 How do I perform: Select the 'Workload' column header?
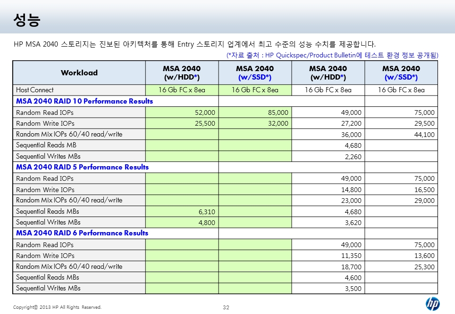[x=79, y=72]
